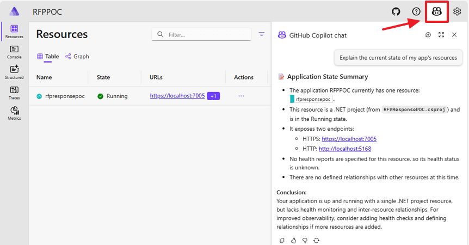Open the GitHub repository icon in header
The height and width of the screenshot is (245, 469).
pos(396,11)
